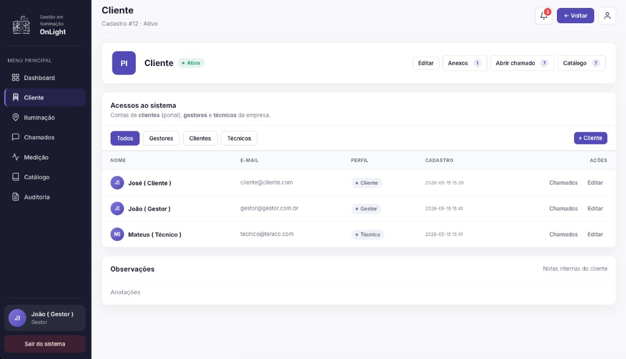Image resolution: width=626 pixels, height=359 pixels.
Task: Open Chamados in the sidebar menu
Action: [45, 137]
